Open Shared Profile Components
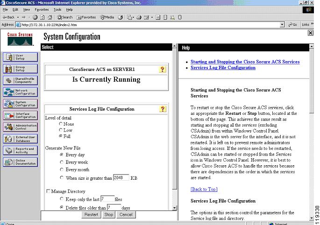Image resolution: width=320 pixels, height=225 pixels. pyautogui.click(x=20, y=80)
